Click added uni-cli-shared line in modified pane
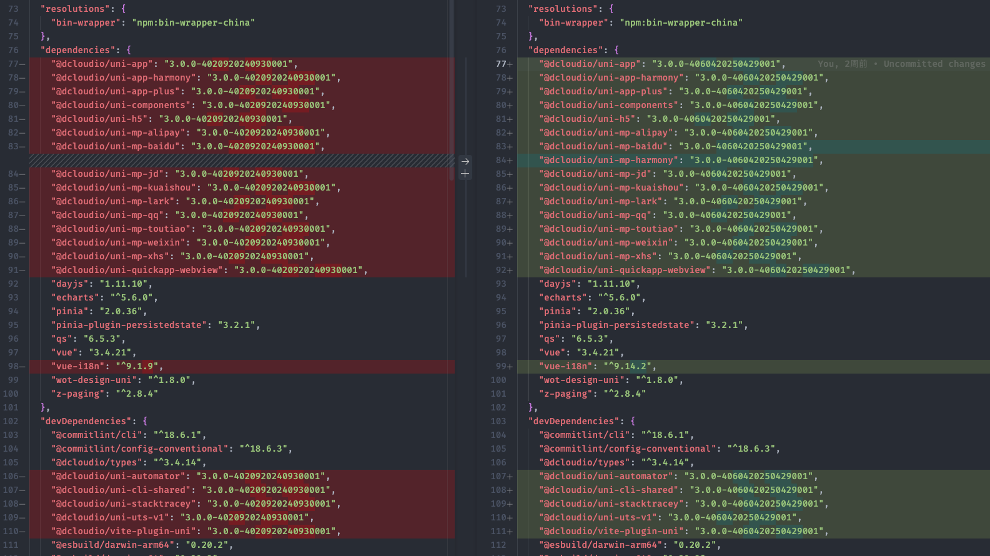990x556 pixels. (x=753, y=490)
